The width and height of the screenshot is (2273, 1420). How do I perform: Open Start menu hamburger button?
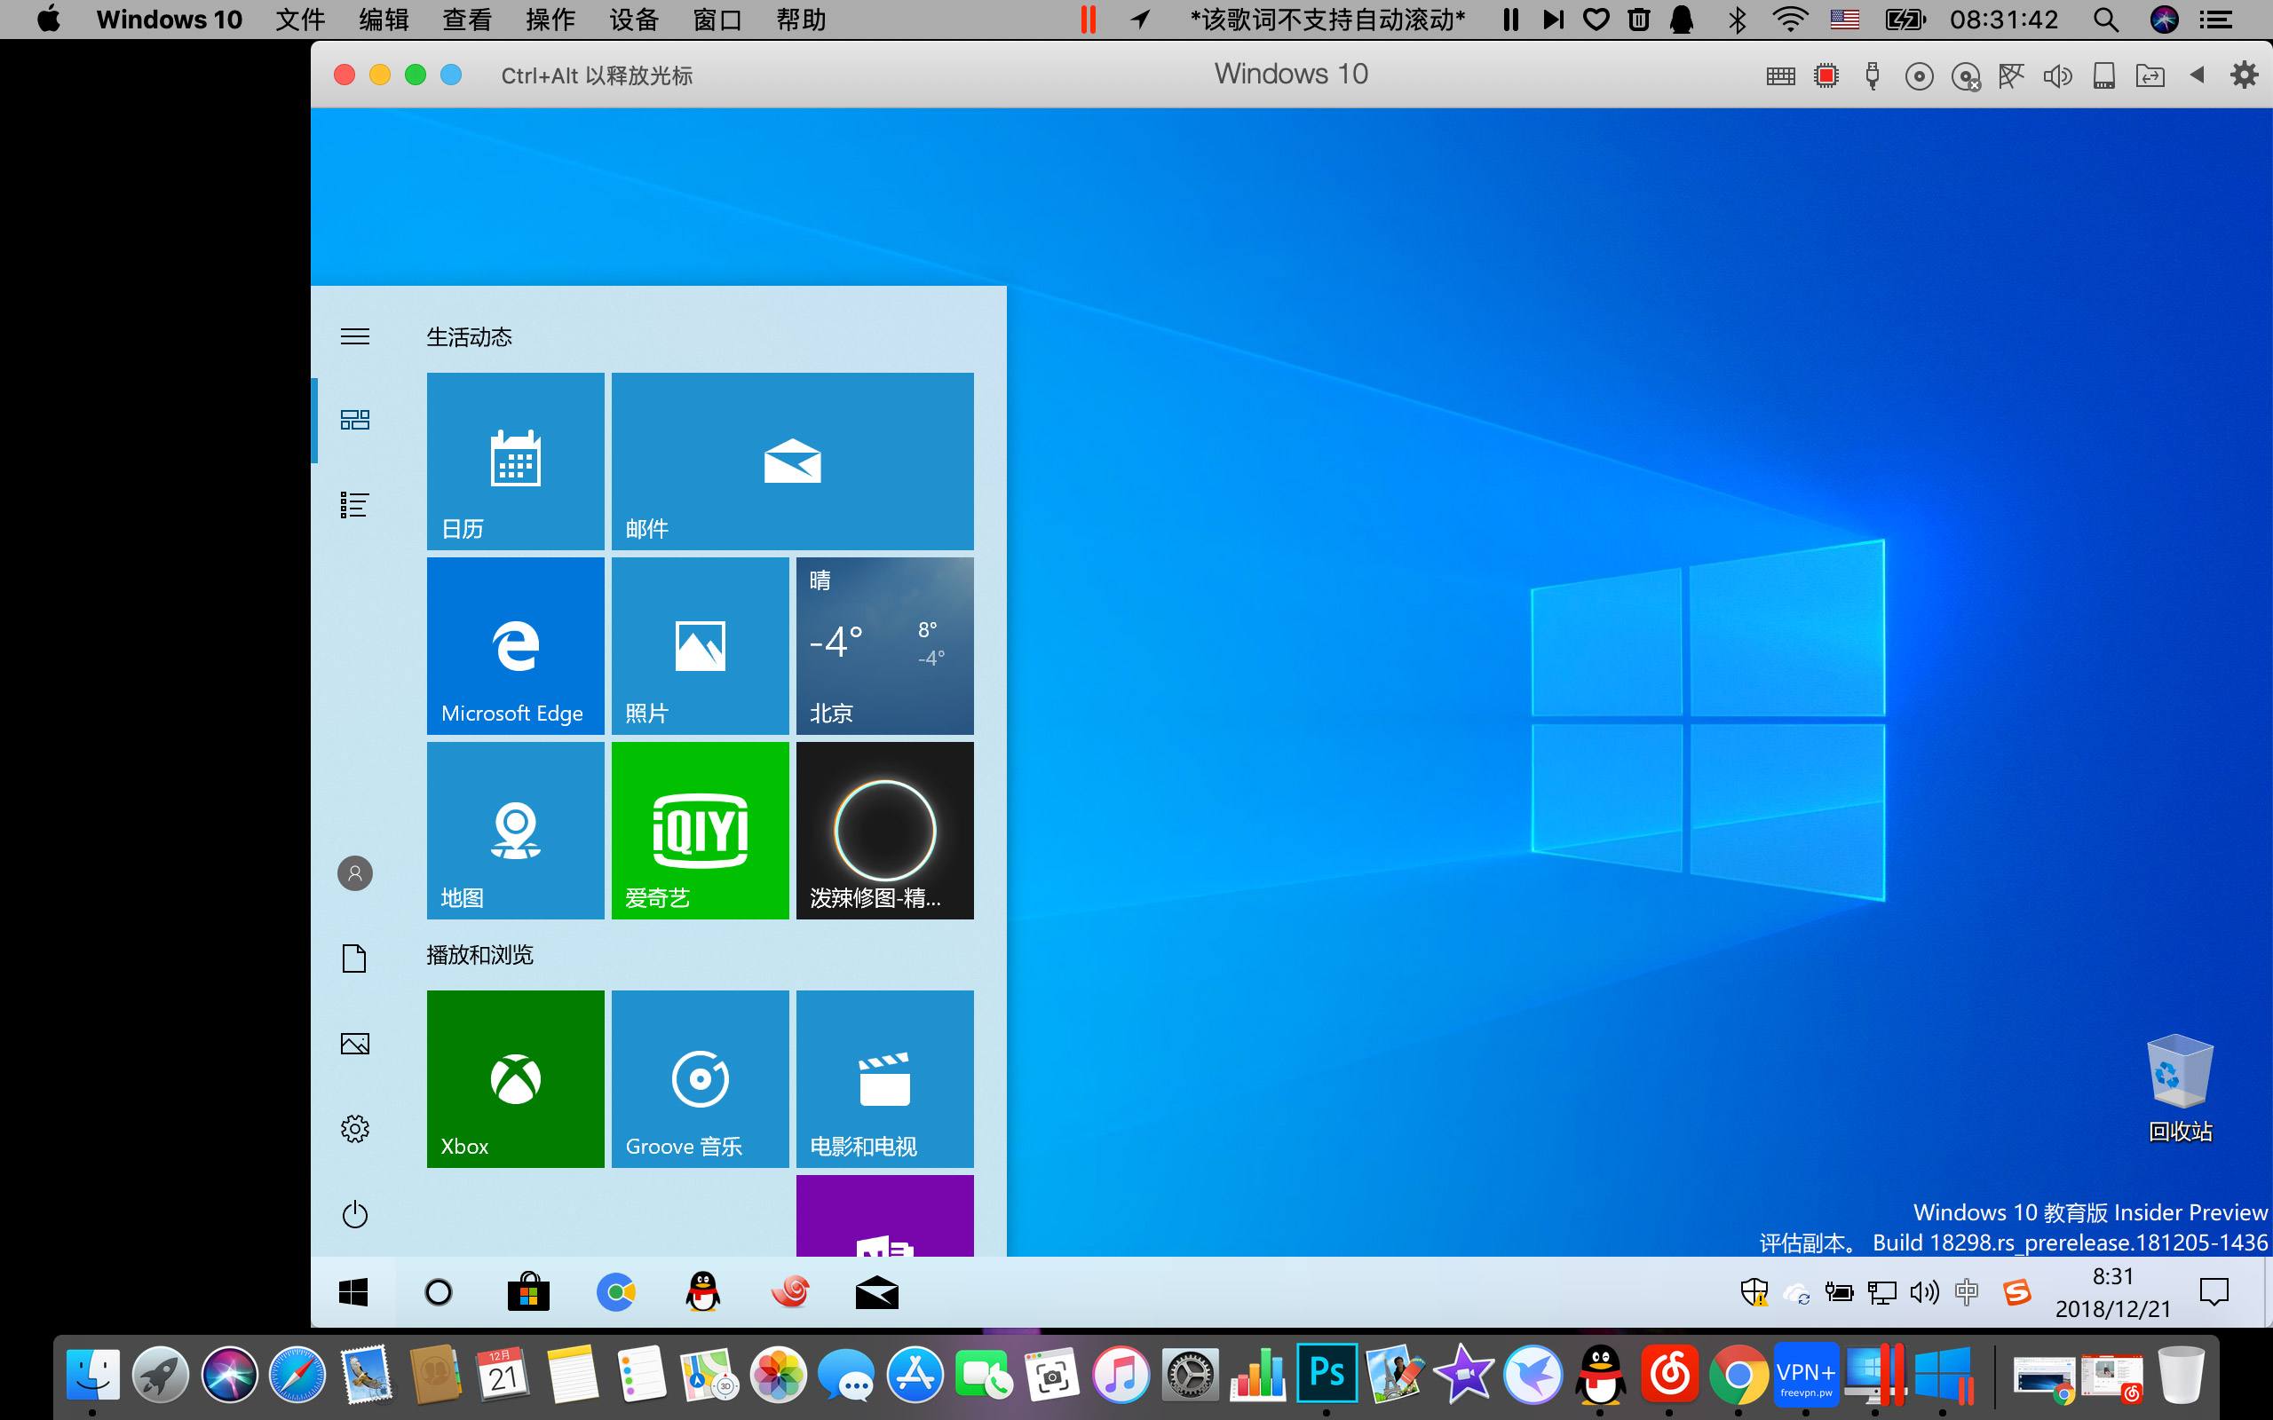coord(355,335)
